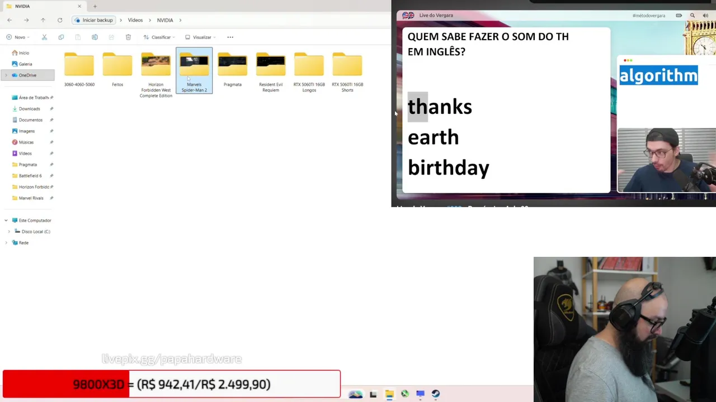
Task: Click the captions icon beside #métodovergara
Action: pyautogui.click(x=679, y=16)
